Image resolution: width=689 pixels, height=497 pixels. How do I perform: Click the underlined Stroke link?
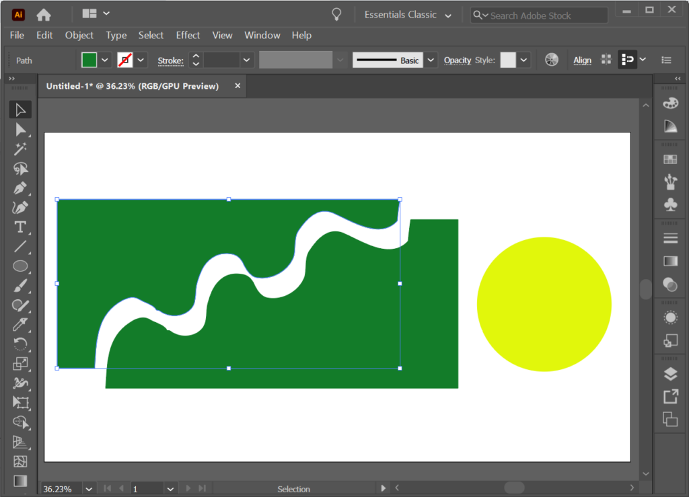click(x=171, y=60)
